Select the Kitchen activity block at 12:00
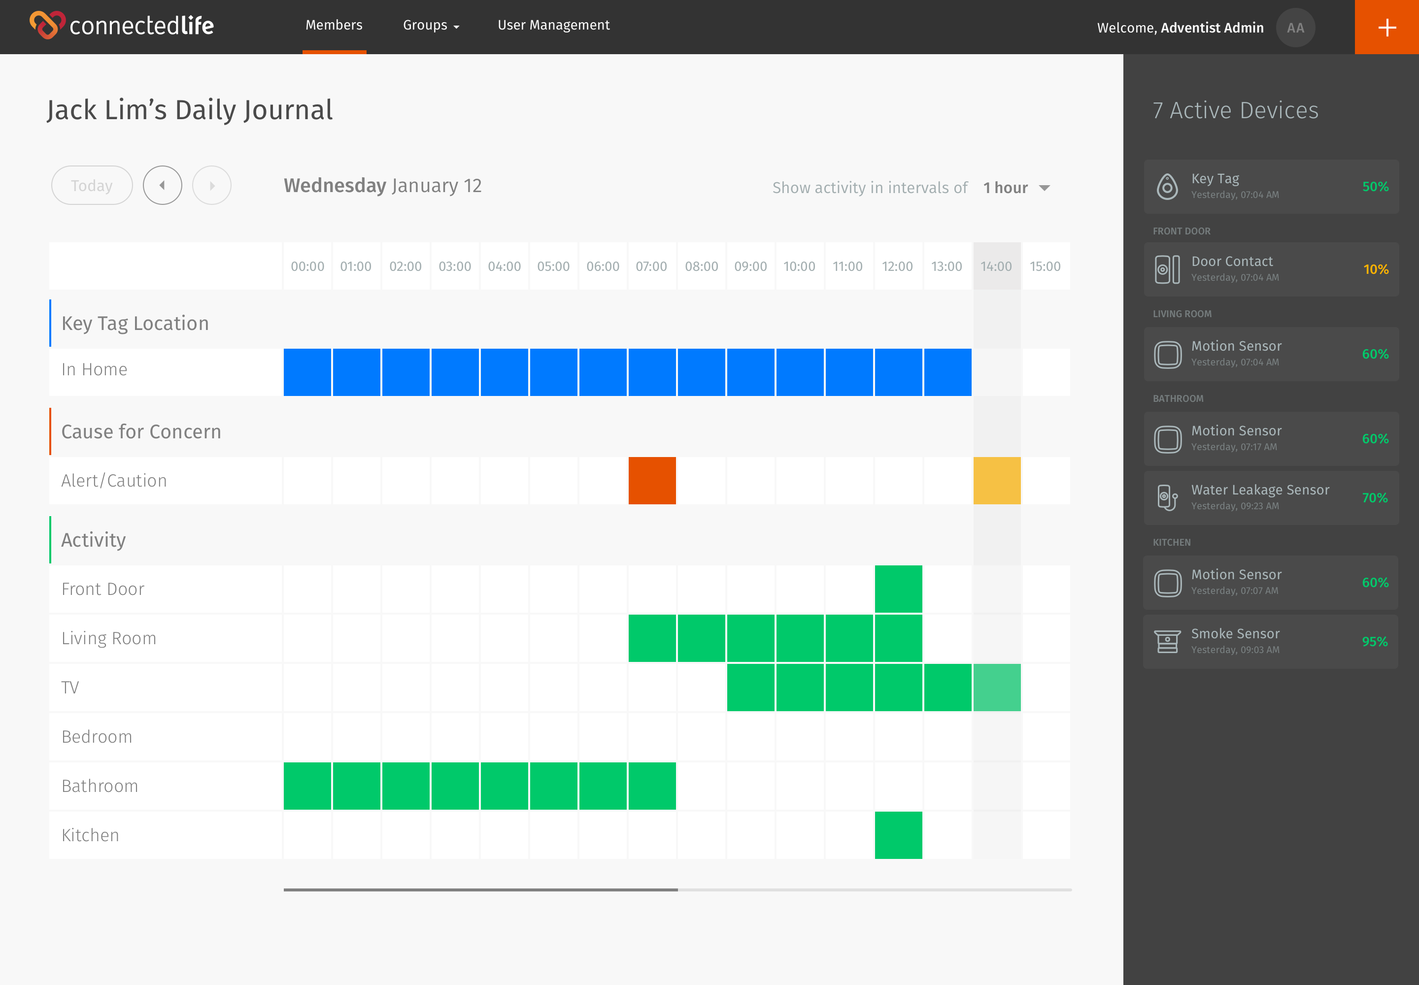 pyautogui.click(x=898, y=835)
